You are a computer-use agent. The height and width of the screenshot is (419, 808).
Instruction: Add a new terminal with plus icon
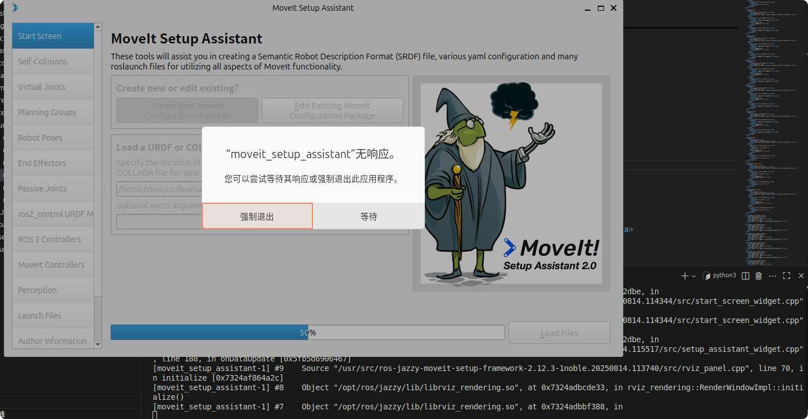pyautogui.click(x=685, y=276)
